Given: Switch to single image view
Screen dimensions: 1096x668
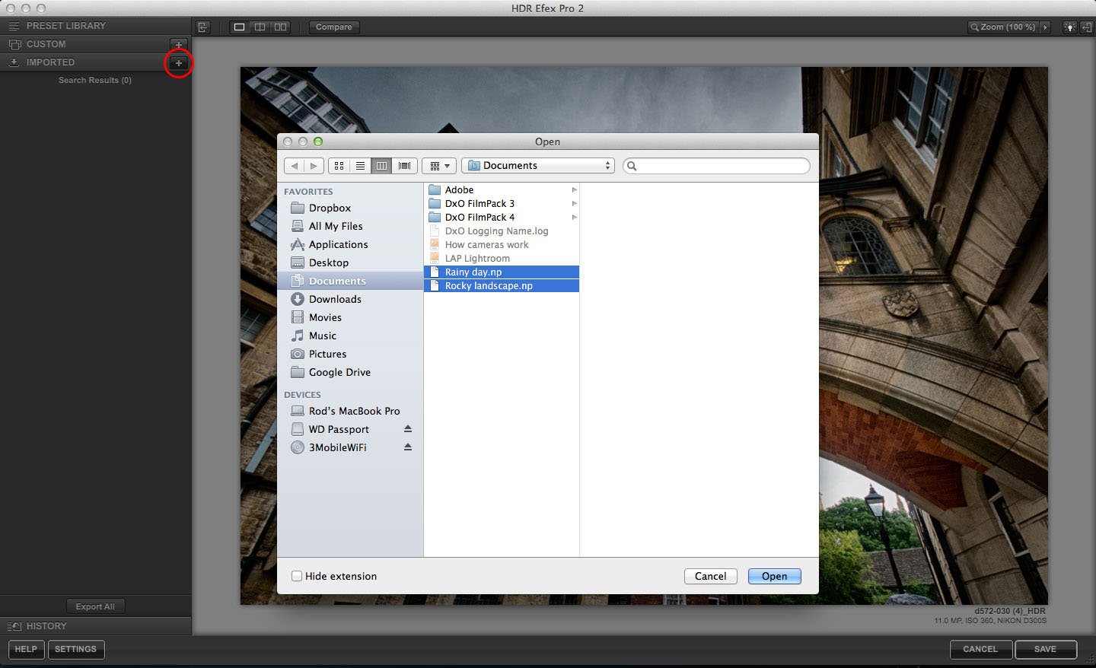Looking at the screenshot, I should point(240,27).
